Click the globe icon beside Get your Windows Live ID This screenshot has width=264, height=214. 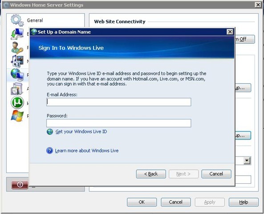[50, 132]
